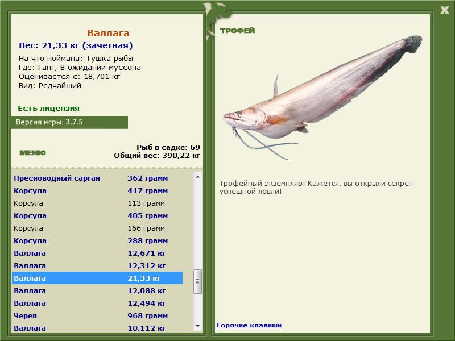Image resolution: width=455 pixels, height=341 pixels.
Task: Open the Горячие клавиши link
Action: coord(249,325)
